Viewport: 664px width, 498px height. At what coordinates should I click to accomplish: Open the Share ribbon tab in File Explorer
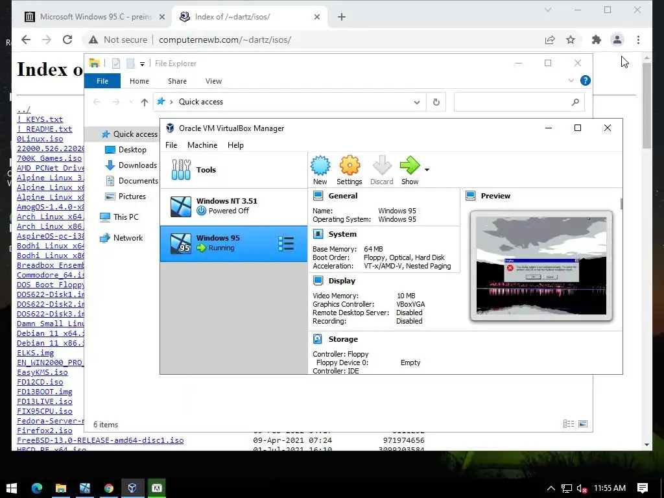(x=177, y=81)
